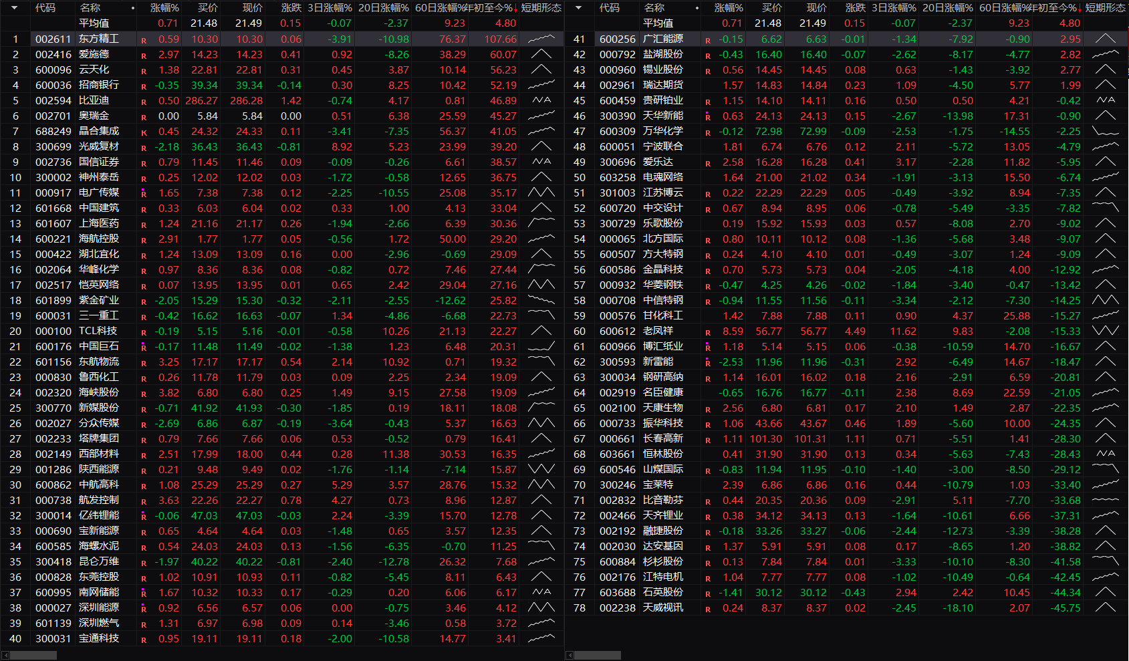Click the R marker in the 比亚迪 row
The width and height of the screenshot is (1129, 661).
click(144, 102)
